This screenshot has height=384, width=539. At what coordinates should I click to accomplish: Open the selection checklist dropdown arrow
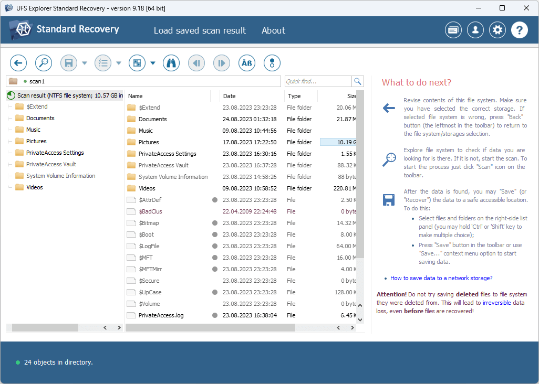119,63
